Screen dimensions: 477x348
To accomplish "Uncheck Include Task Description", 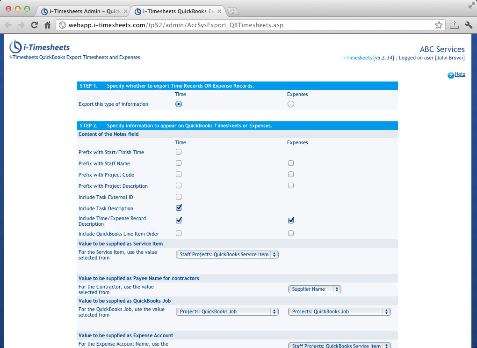I will [x=179, y=208].
